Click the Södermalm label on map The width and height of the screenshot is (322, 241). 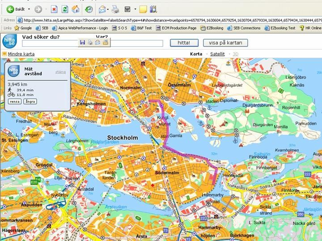pos(167,173)
